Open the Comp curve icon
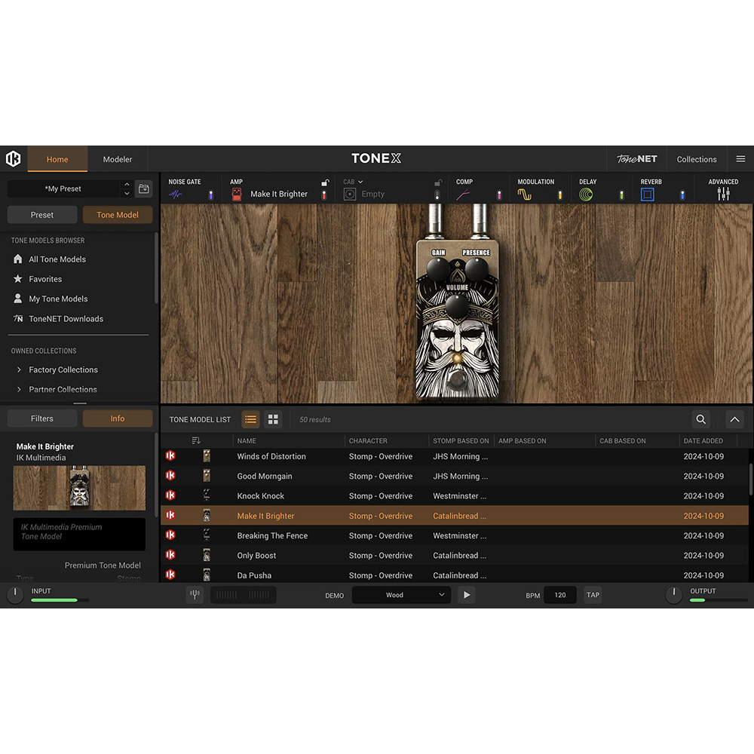 [463, 195]
